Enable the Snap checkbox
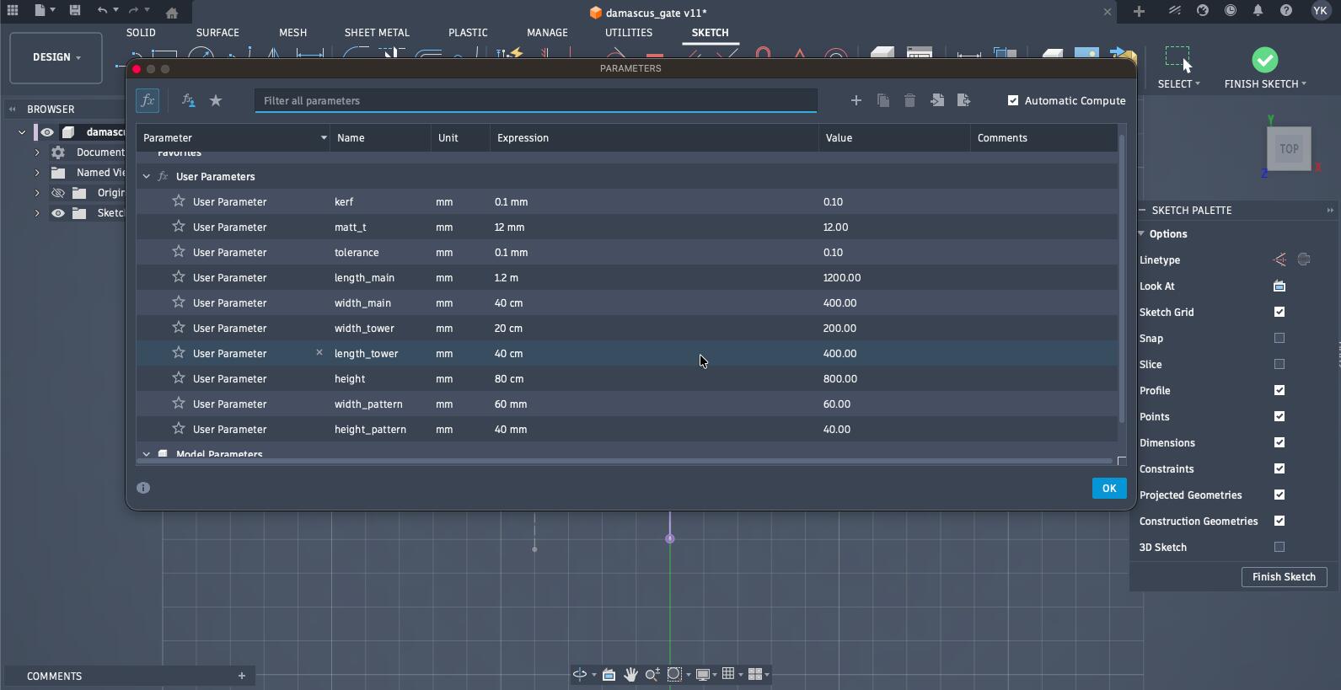Screen dimensions: 1341x690 [1279, 338]
